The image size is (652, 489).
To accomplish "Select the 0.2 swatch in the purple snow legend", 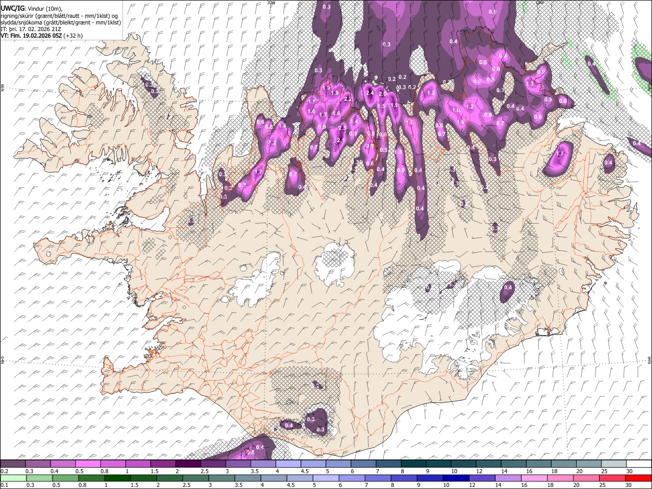I will [x=13, y=464].
